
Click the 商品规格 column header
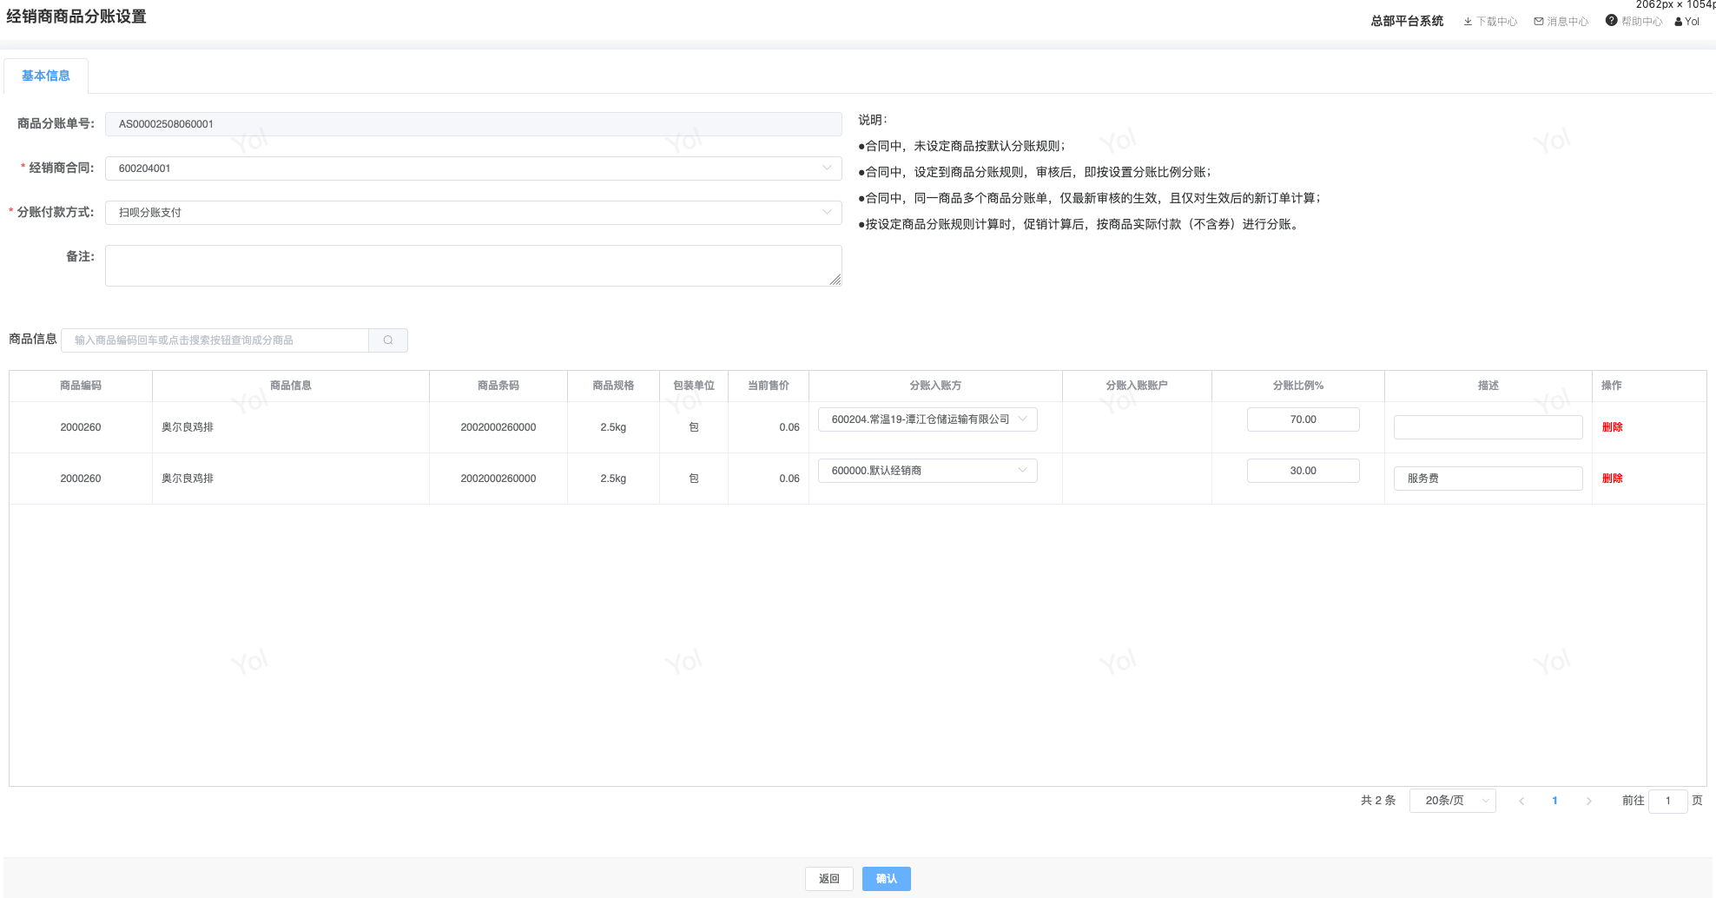(613, 386)
